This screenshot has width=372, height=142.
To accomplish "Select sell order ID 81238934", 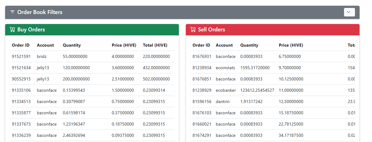I will point(202,68).
